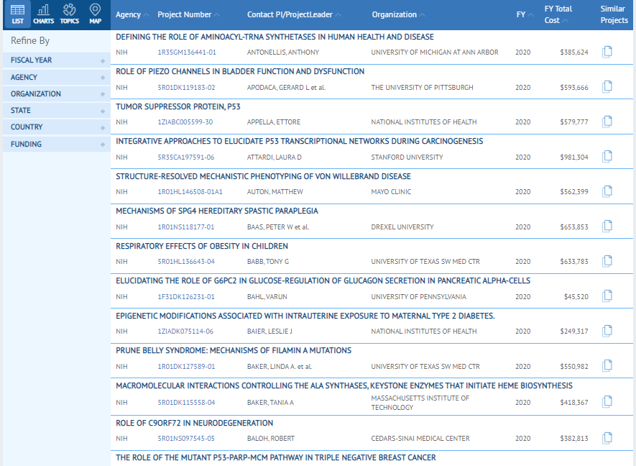
Task: Sort results by Organization column
Action: [x=398, y=14]
